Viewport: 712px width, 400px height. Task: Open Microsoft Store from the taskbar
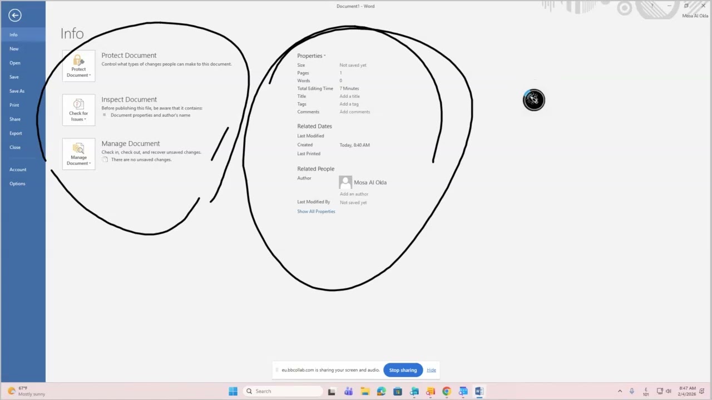398,391
